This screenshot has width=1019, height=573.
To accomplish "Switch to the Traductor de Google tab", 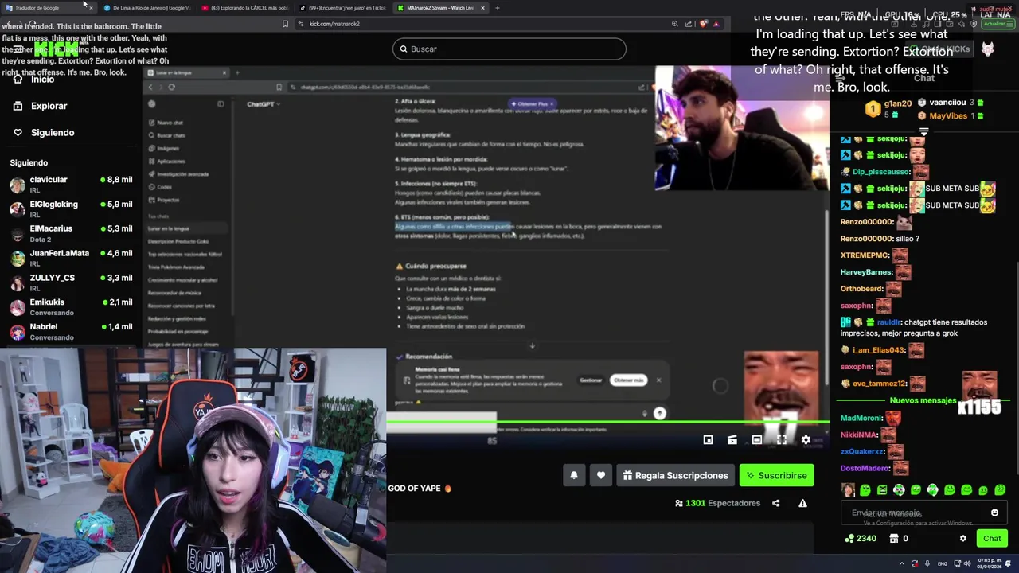I will pos(48,8).
